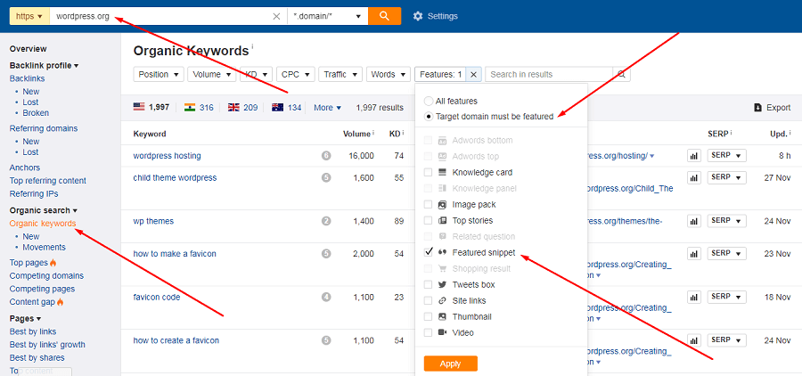
Task: Click the orange search magnifier button
Action: (384, 16)
